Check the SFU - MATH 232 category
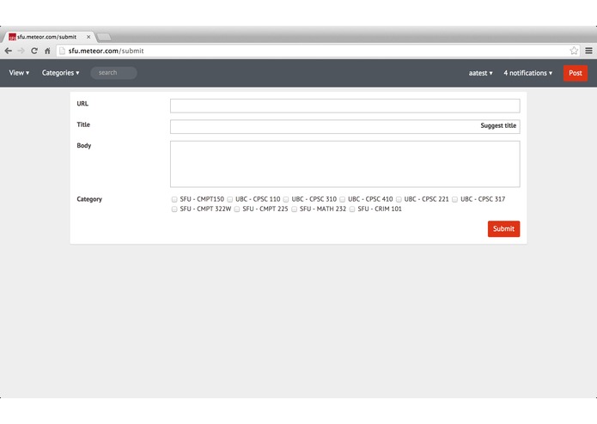Screen dimensions: 597x424 coord(295,209)
